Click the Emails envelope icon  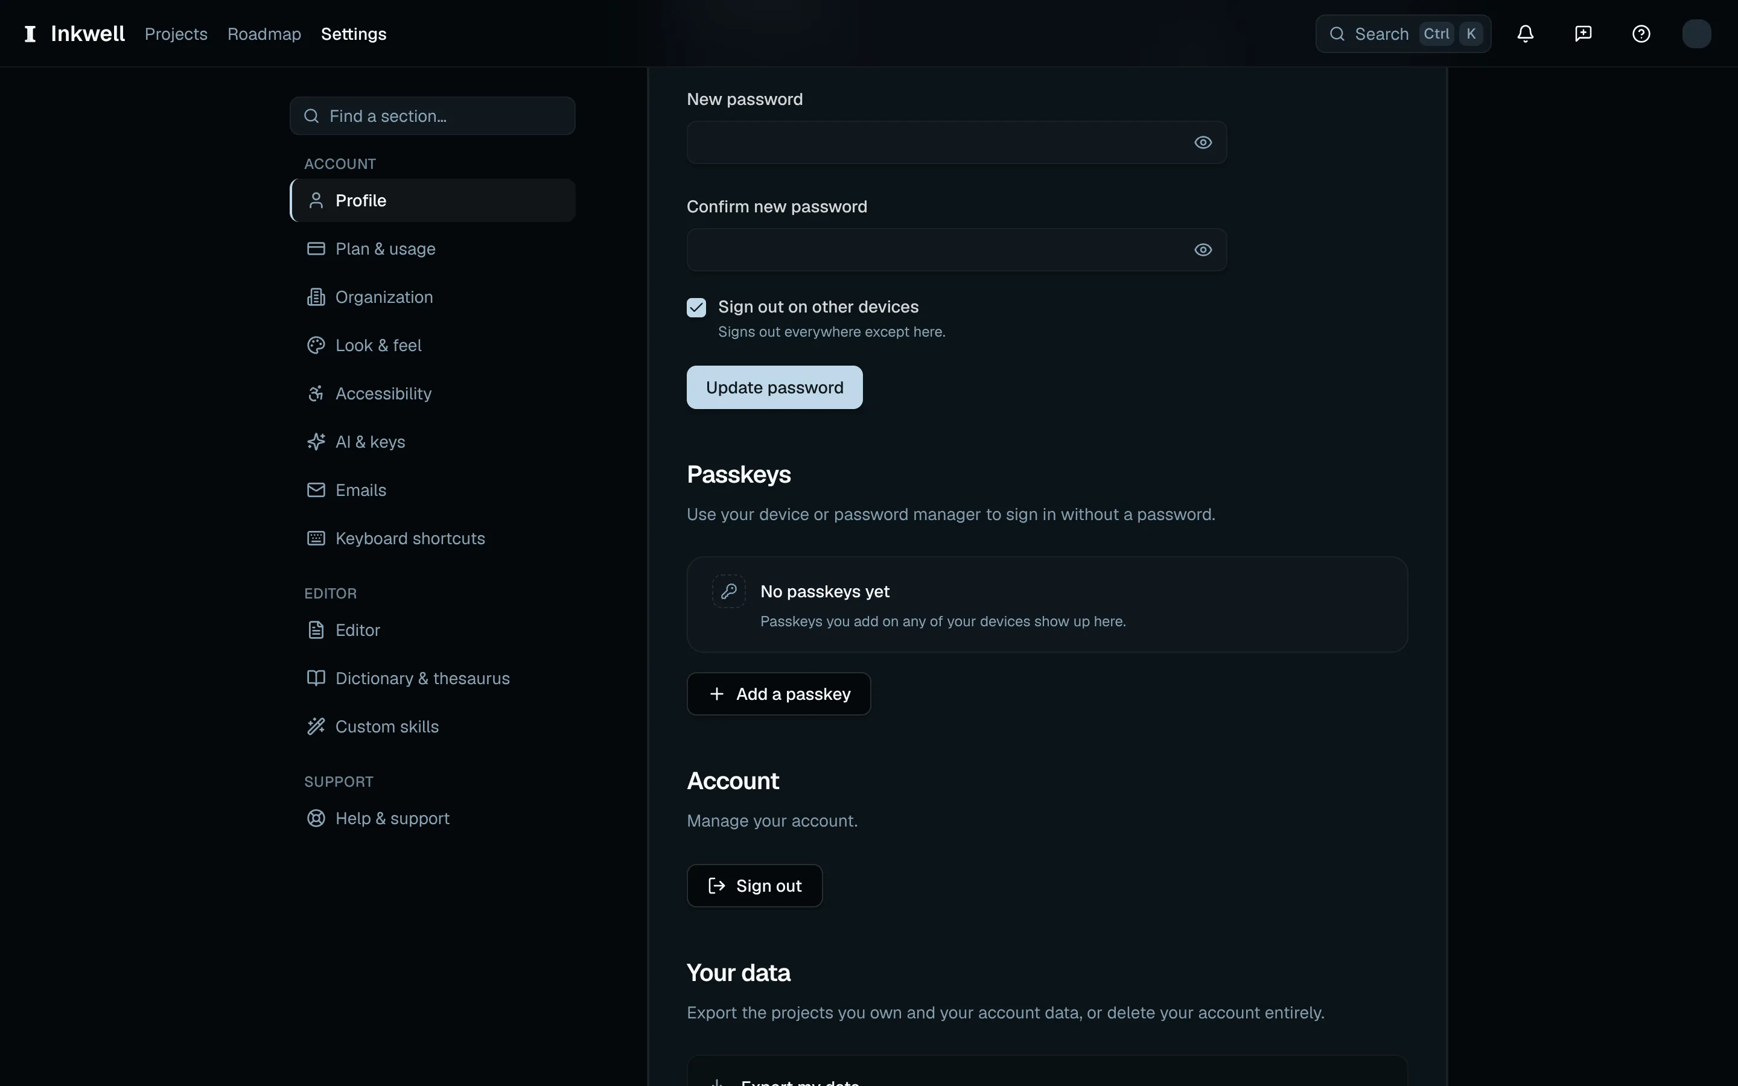316,490
